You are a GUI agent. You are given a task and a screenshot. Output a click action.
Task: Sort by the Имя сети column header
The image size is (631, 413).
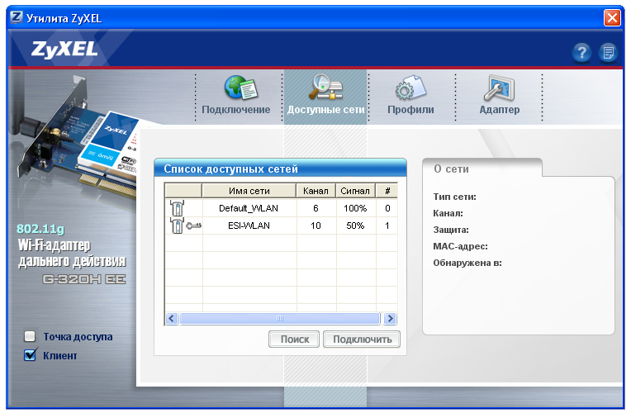(249, 191)
